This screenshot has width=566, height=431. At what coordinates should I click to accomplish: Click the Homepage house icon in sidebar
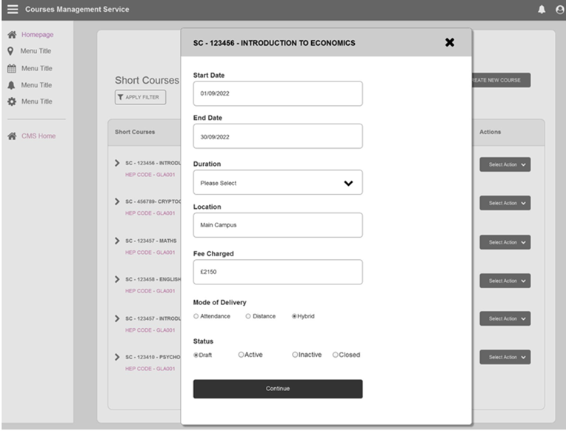point(12,35)
